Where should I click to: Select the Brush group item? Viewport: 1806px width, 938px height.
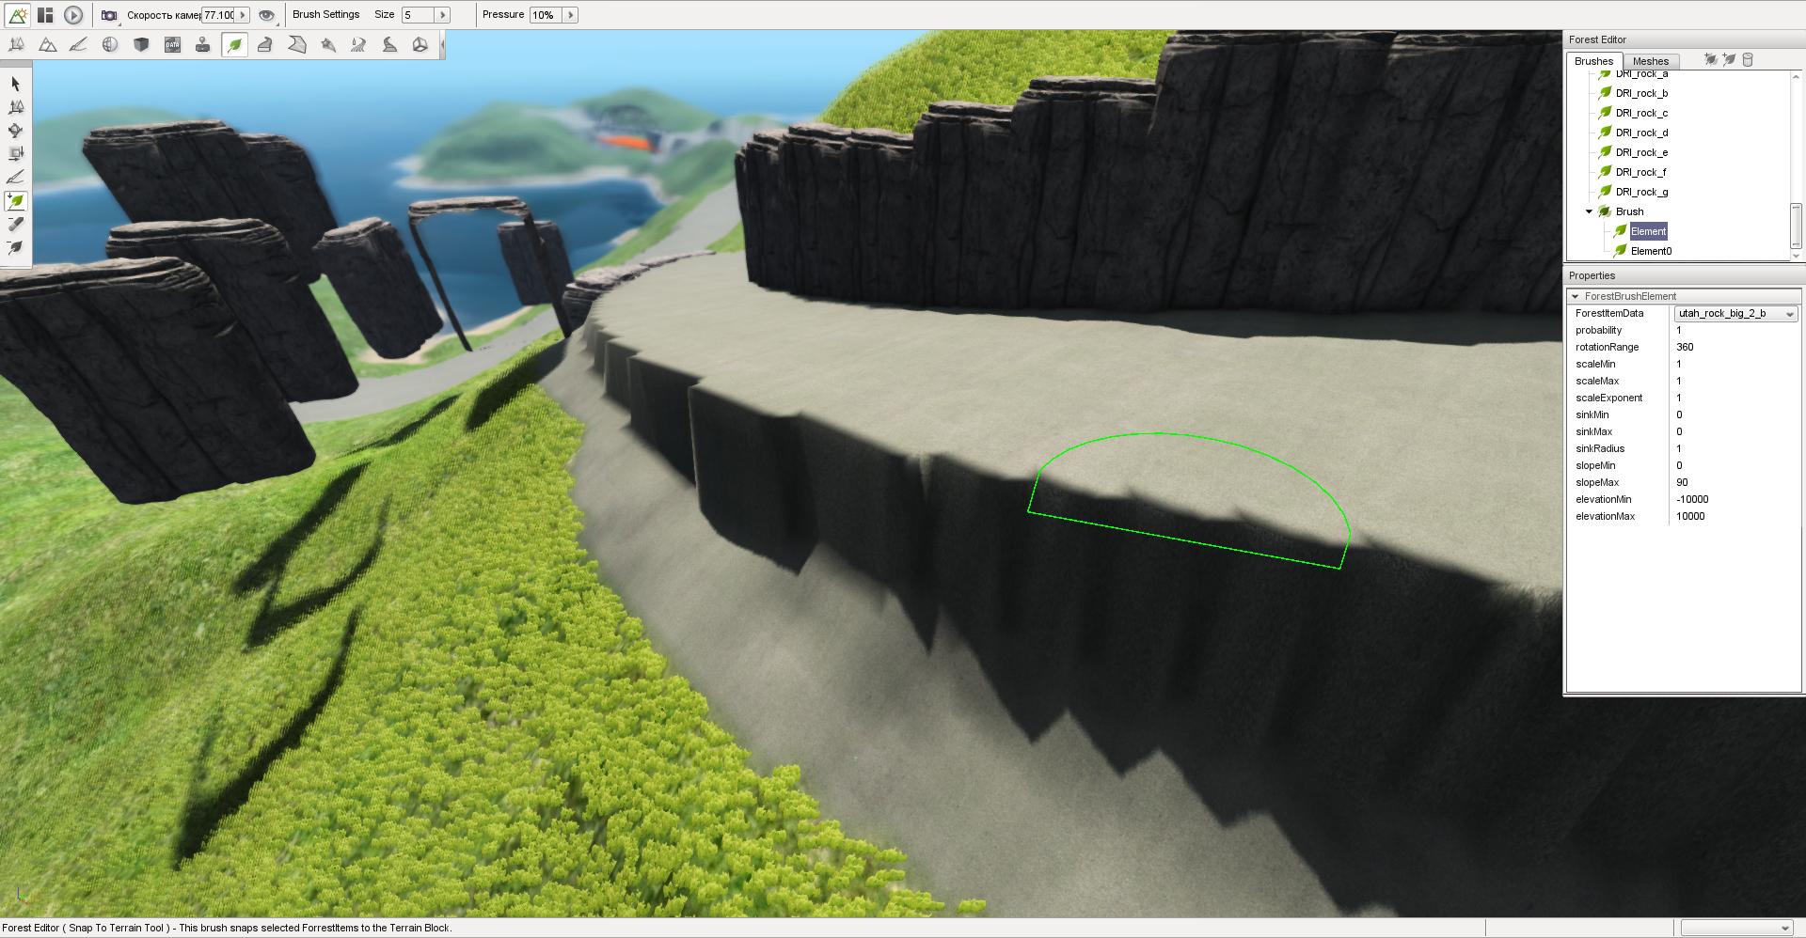point(1629,211)
